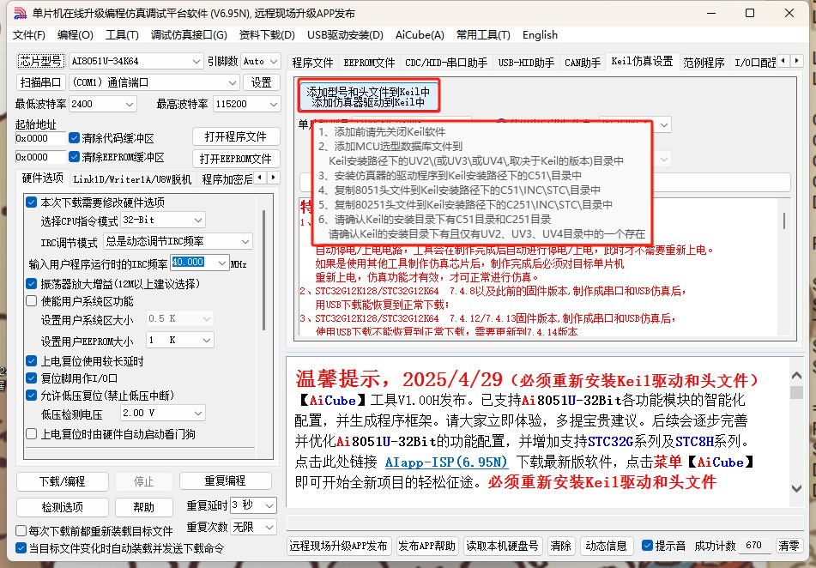
Task: Click up arrow of message panel scrollbar
Action: (x=795, y=375)
